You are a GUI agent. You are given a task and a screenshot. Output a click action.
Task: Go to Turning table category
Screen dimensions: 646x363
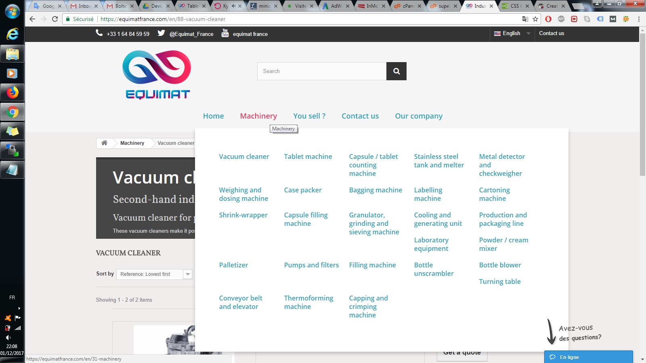500,282
